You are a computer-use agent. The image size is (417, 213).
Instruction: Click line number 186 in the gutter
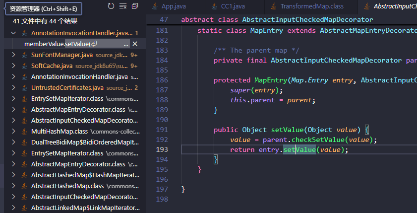(x=162, y=80)
